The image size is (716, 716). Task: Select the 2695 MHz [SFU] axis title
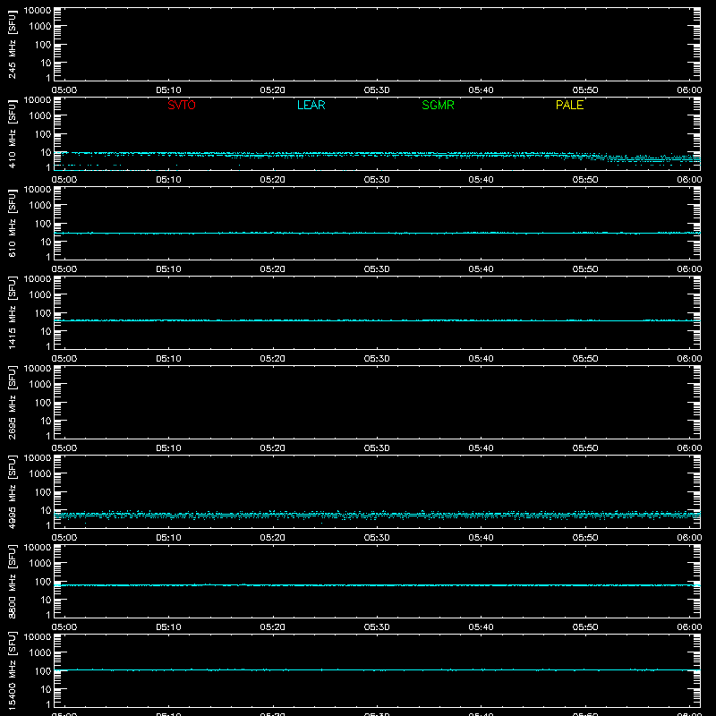tap(12, 402)
